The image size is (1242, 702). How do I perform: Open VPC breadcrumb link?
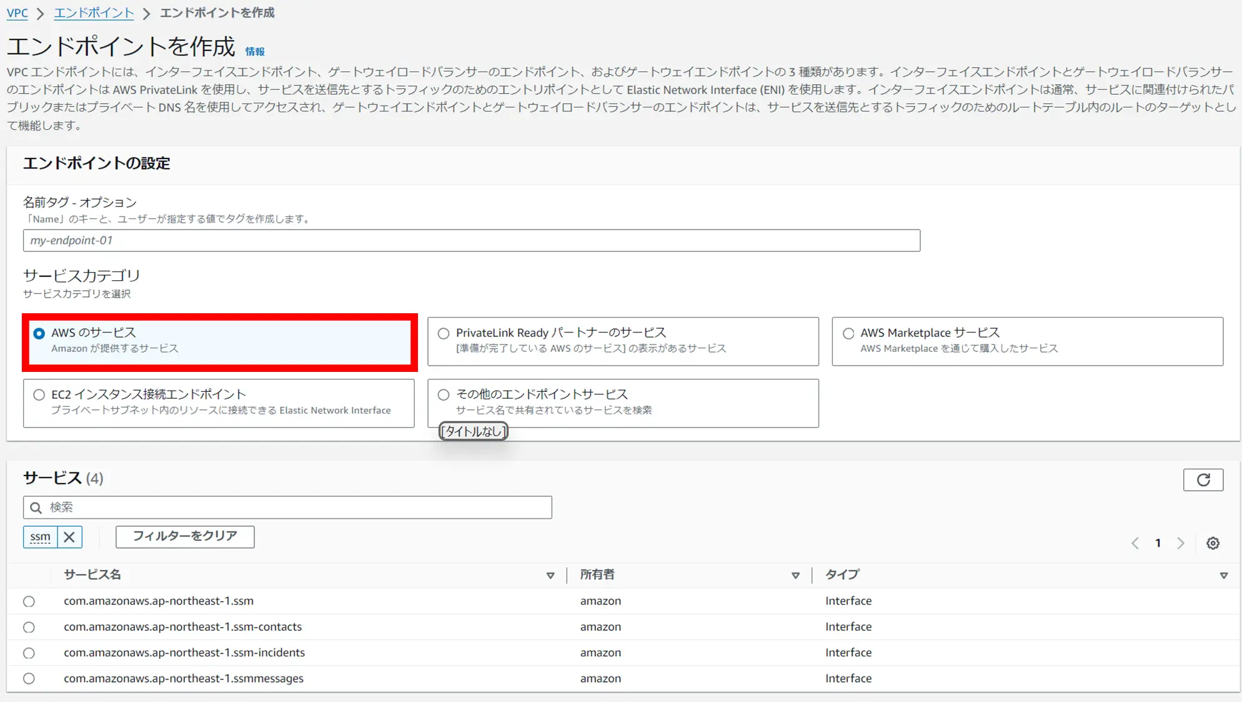tap(17, 12)
